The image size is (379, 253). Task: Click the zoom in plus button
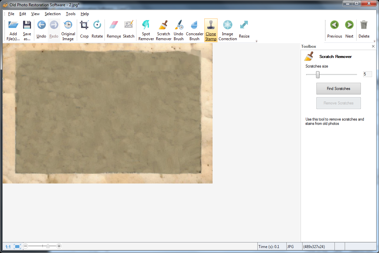(59, 246)
